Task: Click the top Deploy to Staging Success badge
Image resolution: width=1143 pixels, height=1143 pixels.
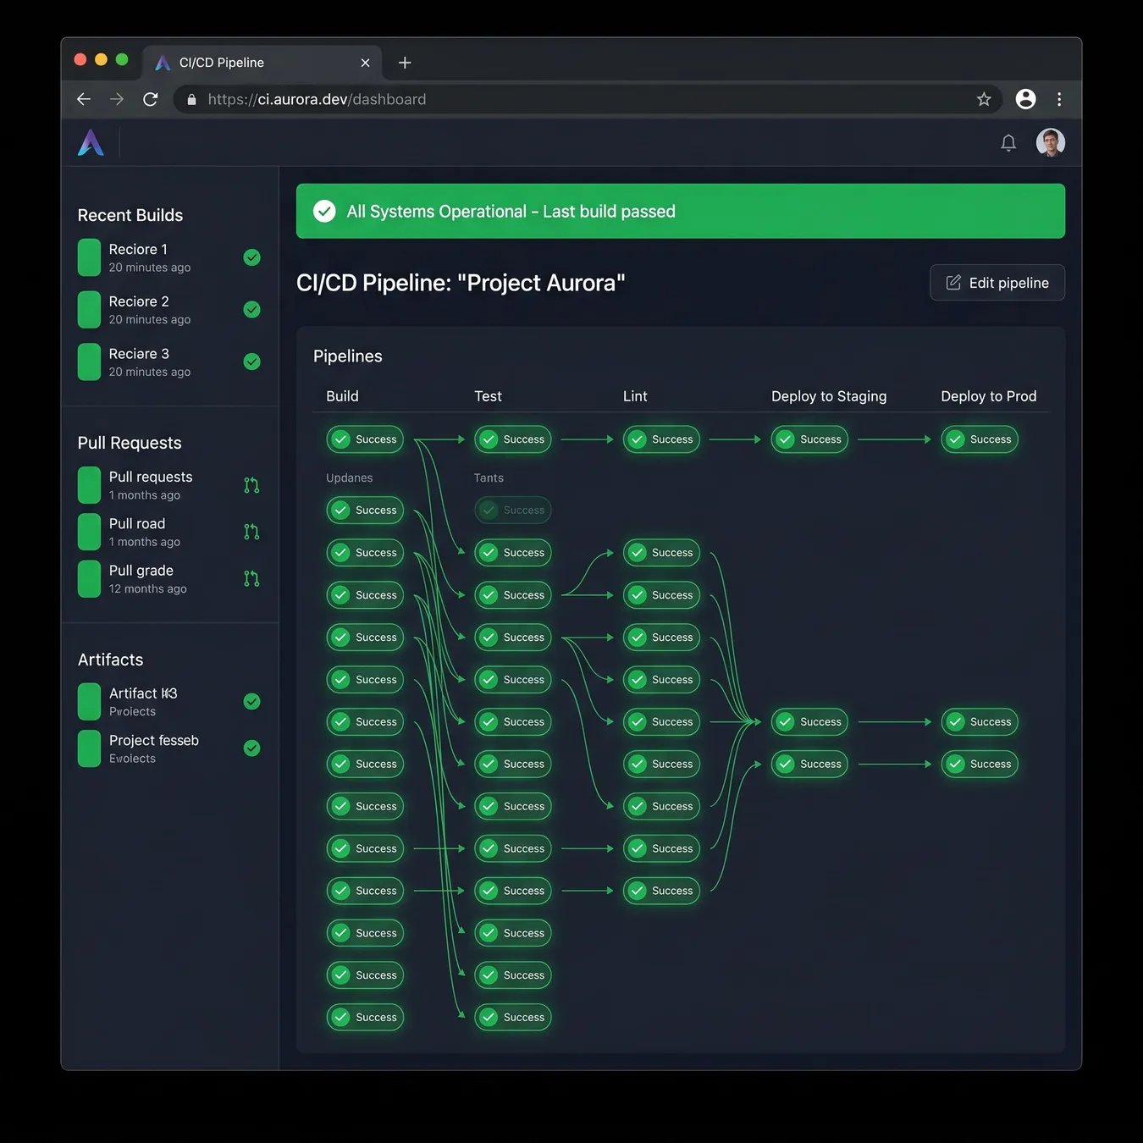Action: [809, 439]
